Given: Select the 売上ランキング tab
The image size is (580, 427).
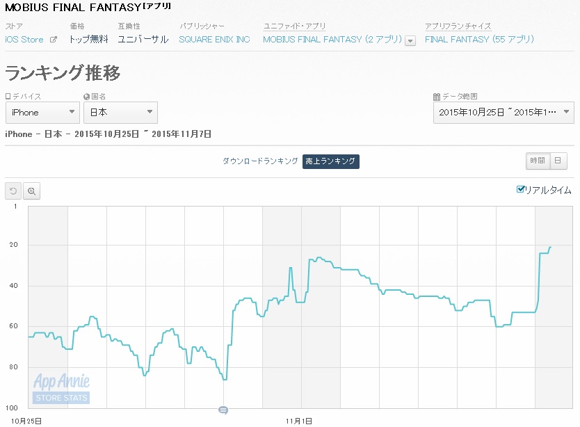Looking at the screenshot, I should 331,161.
